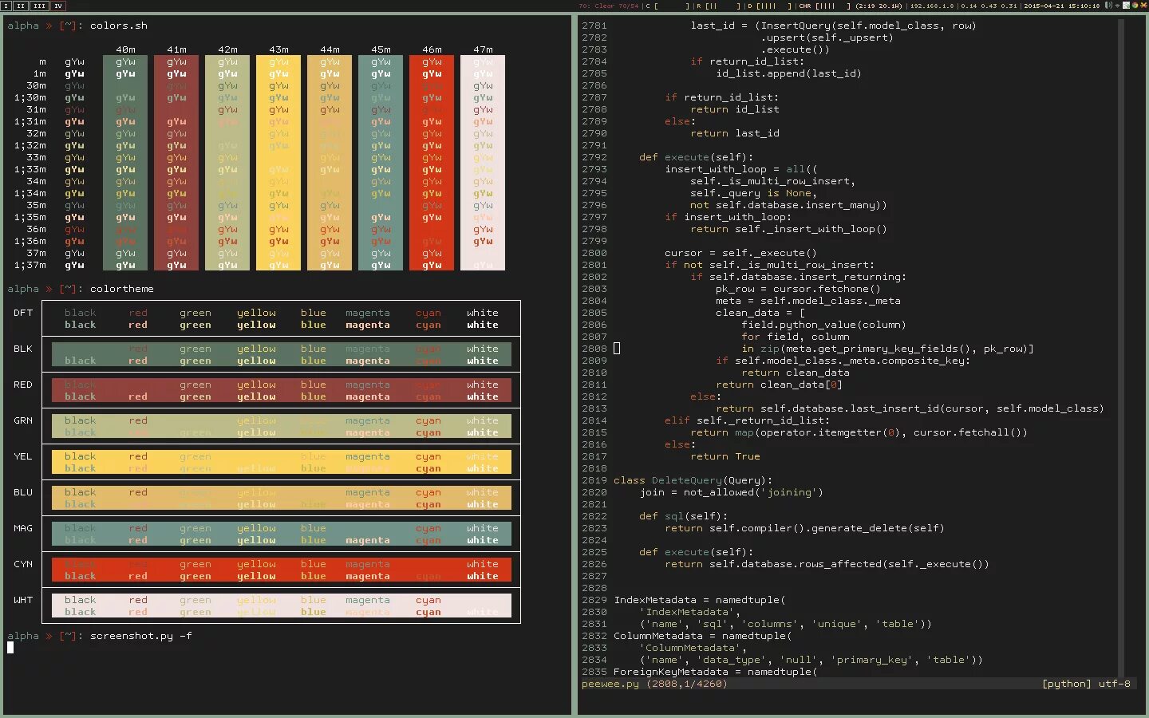
Task: Switch to workspace I
Action: coord(6,6)
